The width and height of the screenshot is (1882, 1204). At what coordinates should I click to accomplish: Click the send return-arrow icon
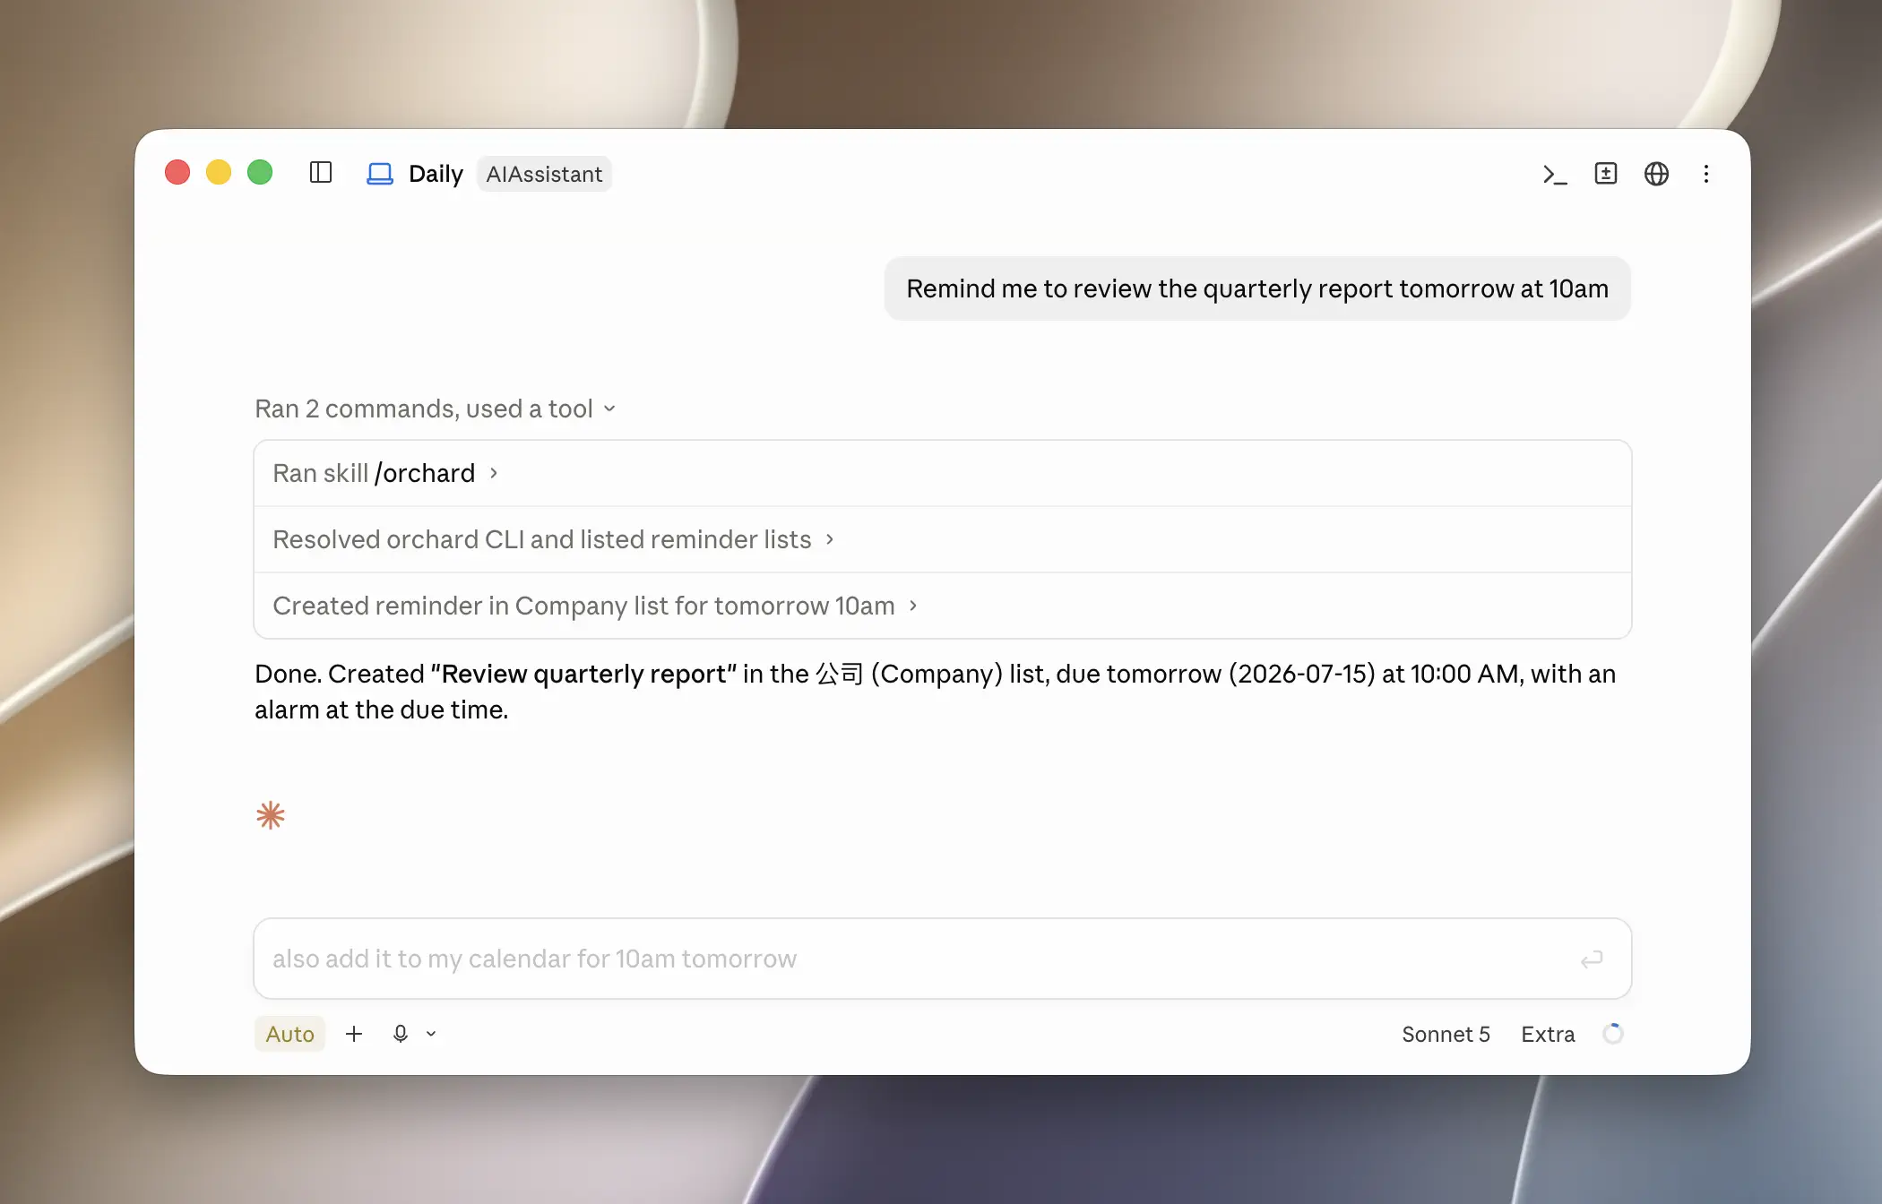point(1592,959)
